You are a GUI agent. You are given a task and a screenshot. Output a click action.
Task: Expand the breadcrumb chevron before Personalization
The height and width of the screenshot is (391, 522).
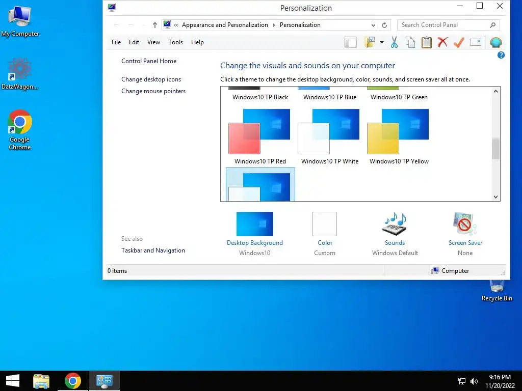pos(274,25)
